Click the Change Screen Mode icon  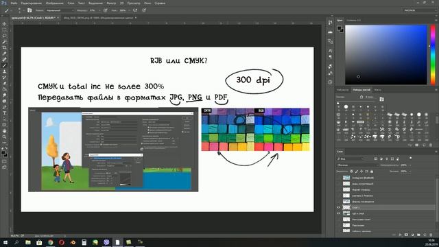(4, 167)
